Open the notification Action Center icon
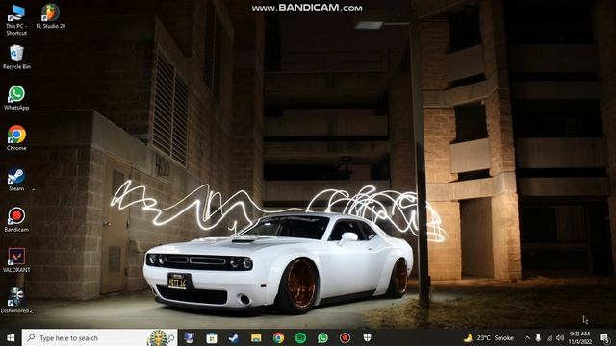This screenshot has height=346, width=616. pyautogui.click(x=604, y=337)
